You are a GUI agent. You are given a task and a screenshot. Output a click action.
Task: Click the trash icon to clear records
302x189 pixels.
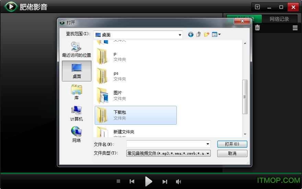coord(257,28)
